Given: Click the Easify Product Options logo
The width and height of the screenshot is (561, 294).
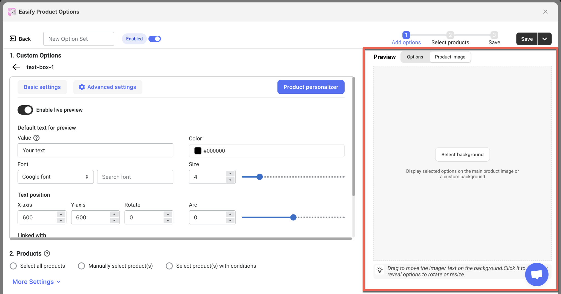Looking at the screenshot, I should (12, 12).
